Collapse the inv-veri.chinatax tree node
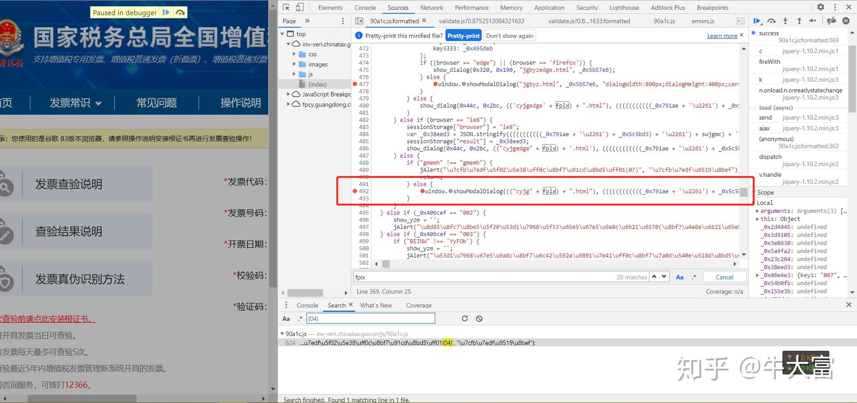Viewport: 857px width, 403px height. click(x=288, y=44)
